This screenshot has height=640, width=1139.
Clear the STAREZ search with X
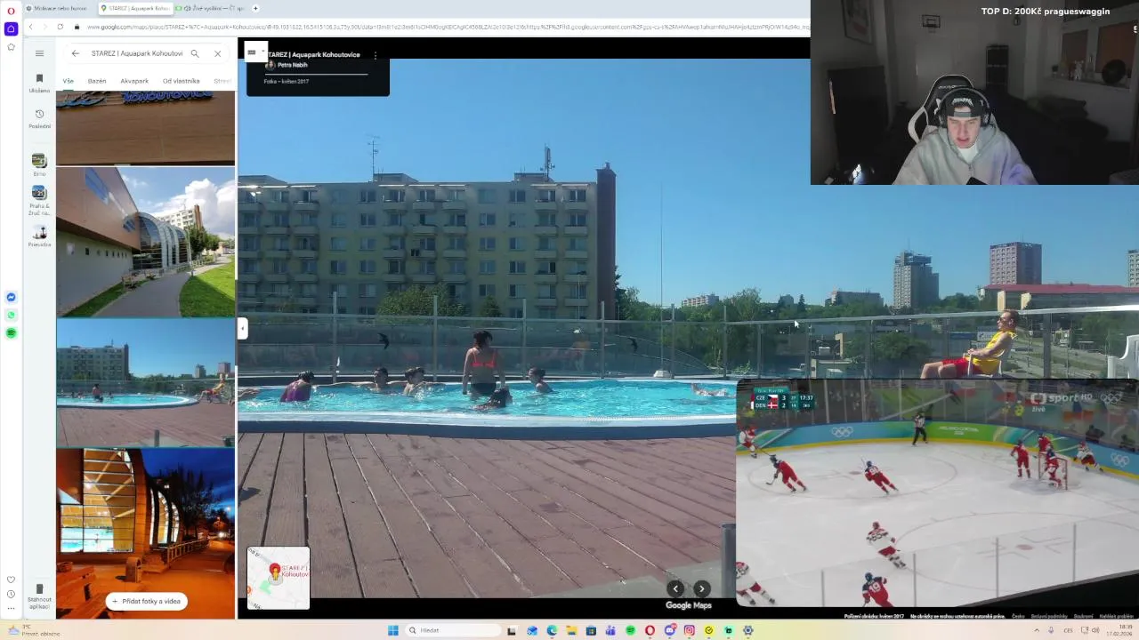coord(217,53)
